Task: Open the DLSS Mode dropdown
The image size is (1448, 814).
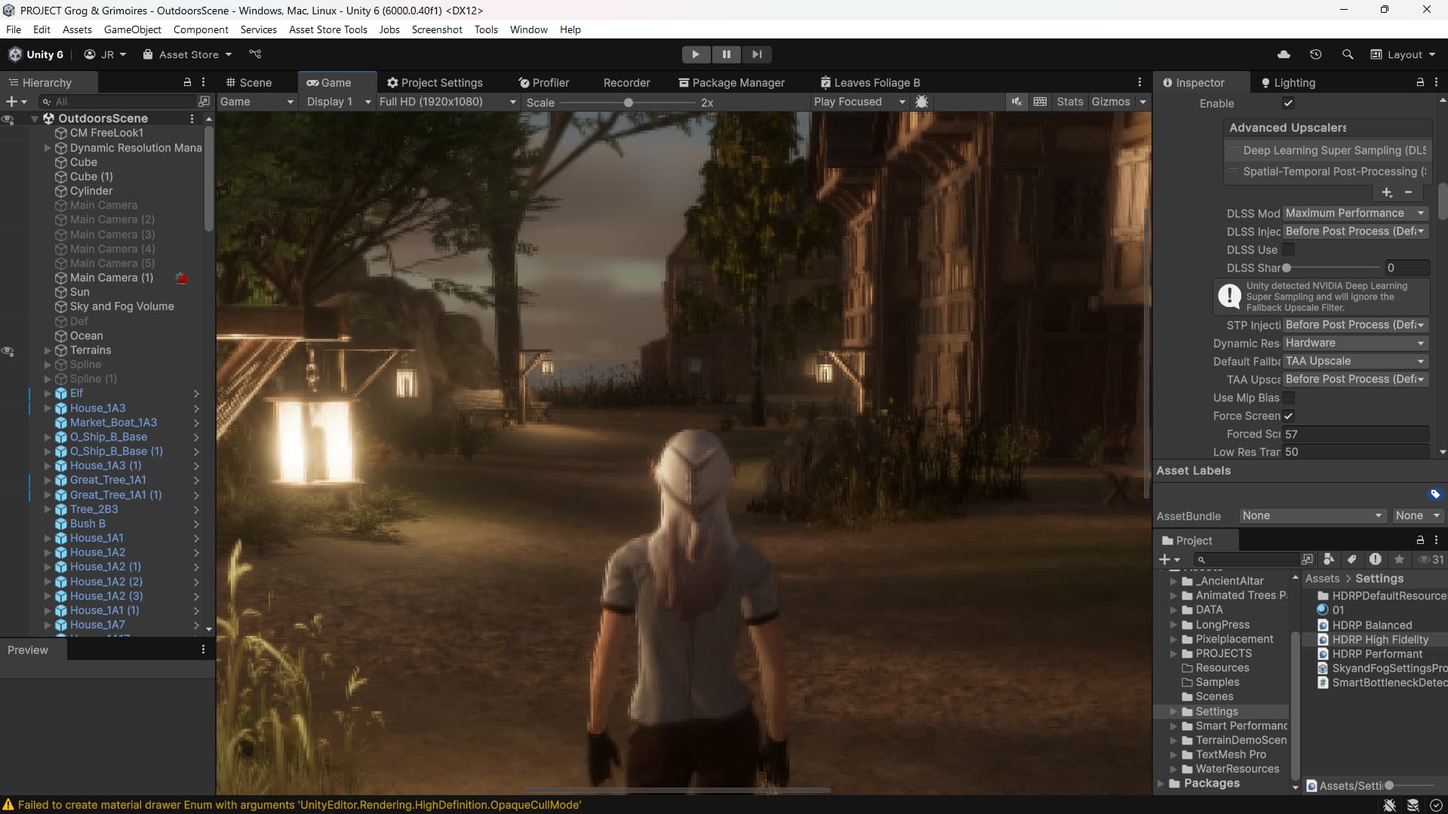Action: (1355, 213)
